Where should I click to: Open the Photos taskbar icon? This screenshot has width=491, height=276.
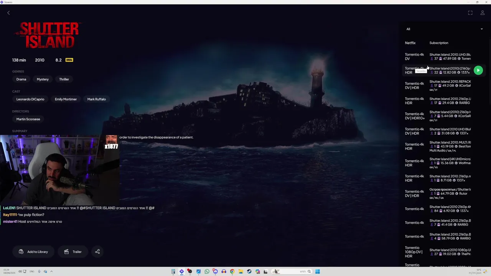click(x=198, y=272)
